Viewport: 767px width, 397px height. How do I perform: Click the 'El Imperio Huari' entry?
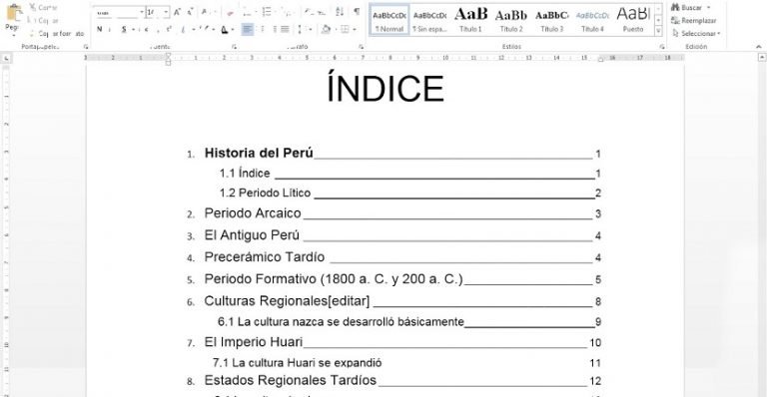(x=254, y=342)
